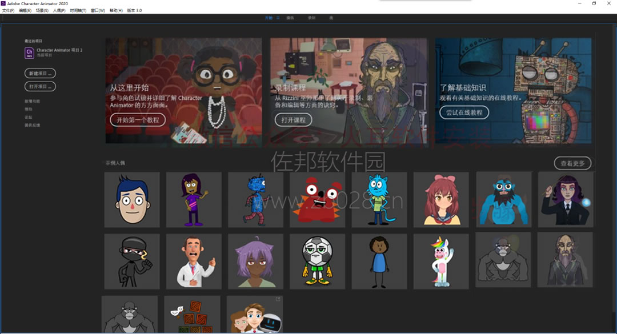Click the 尝试在线教程 button

click(x=464, y=112)
